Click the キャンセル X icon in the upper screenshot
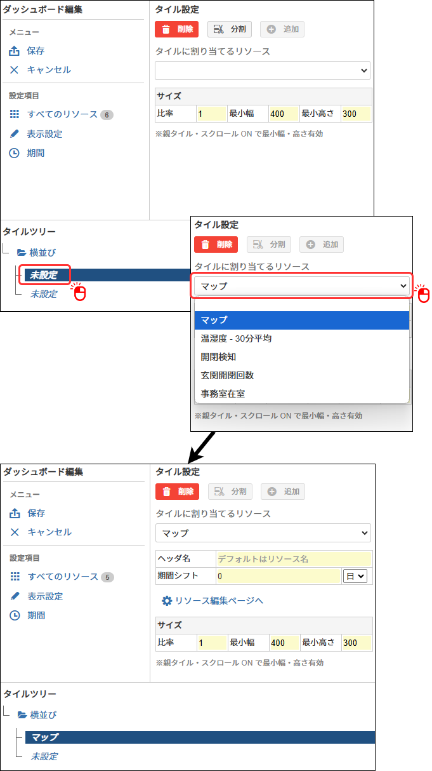 tap(15, 70)
